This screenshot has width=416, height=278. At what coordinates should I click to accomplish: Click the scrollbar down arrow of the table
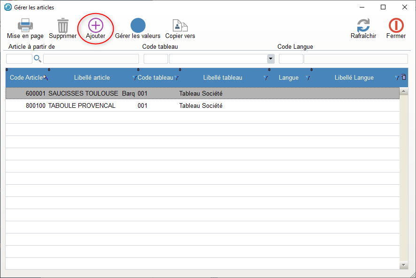(x=404, y=265)
